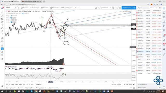Collapse the chart legend toggle box

point(6,11)
